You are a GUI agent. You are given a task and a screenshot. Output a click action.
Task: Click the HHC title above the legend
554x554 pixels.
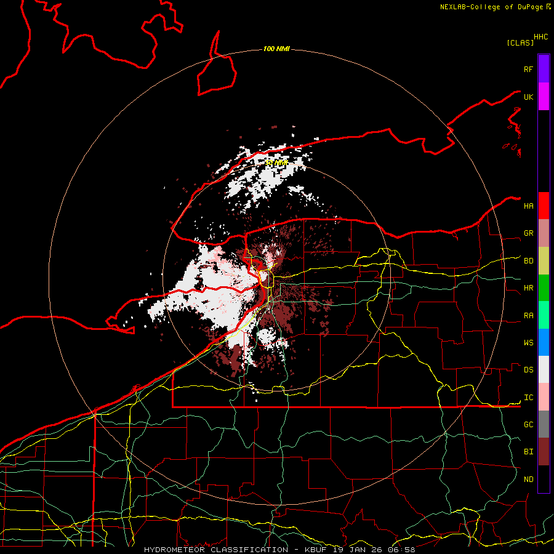pyautogui.click(x=540, y=37)
